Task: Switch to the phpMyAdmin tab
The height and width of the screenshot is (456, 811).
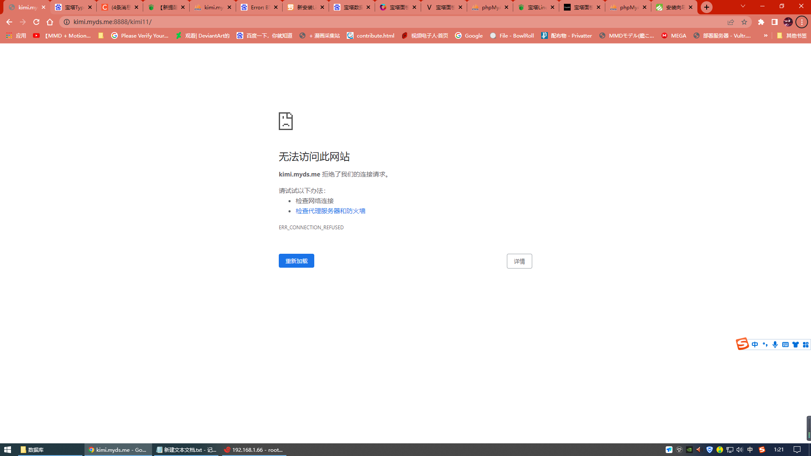Action: (490, 7)
